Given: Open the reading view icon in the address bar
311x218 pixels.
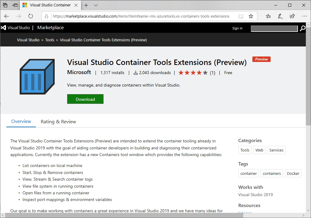Looking at the screenshot, I should (241, 16).
